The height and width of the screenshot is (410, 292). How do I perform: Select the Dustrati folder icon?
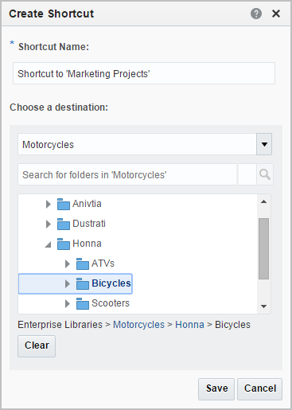(64, 224)
